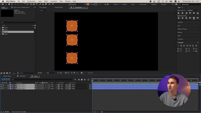Image resolution: width=201 pixels, height=113 pixels.
Task: Switch to the Render Queue tab
Action: [x=7, y=76]
